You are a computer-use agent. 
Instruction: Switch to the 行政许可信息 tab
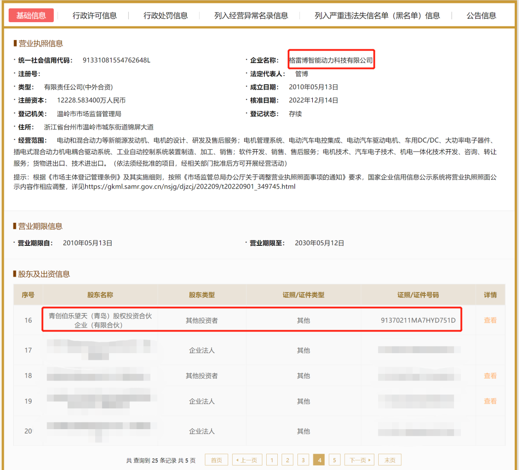[x=95, y=15]
